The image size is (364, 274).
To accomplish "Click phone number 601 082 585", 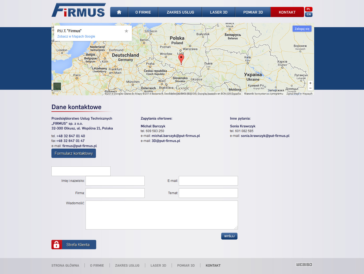I will click(x=244, y=131).
